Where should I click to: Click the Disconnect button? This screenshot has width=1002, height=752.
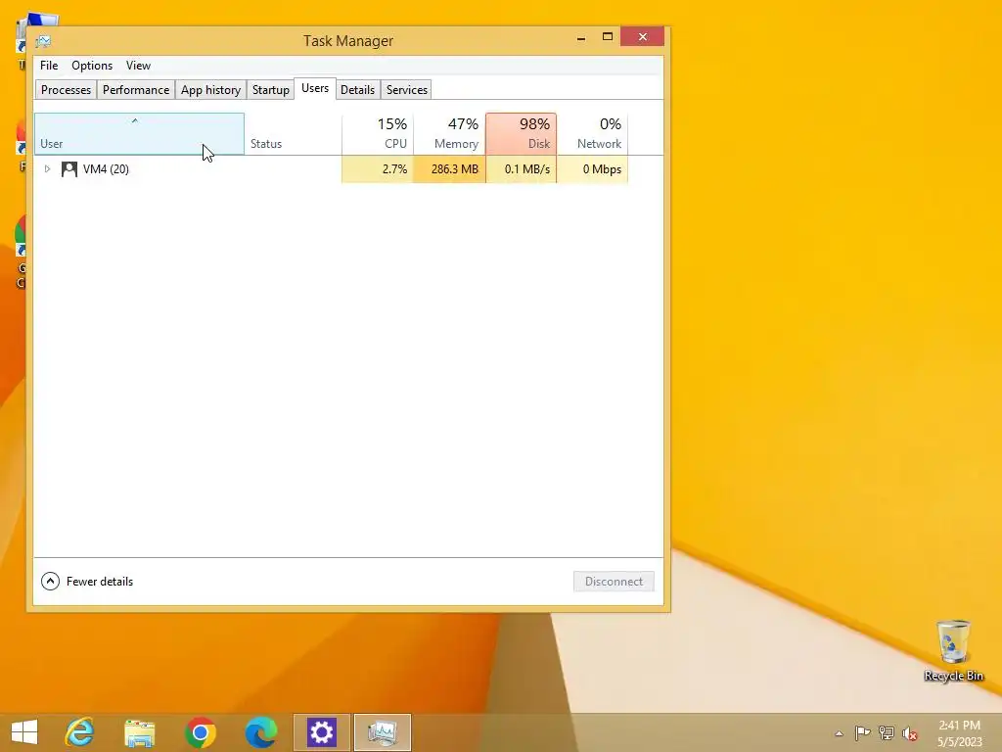614,582
